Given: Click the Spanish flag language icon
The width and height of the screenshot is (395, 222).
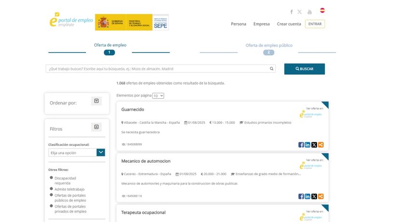Looking at the screenshot, I should pos(322,10).
